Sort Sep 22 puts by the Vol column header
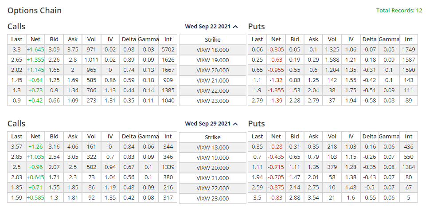This screenshot has width=429, height=212. coord(332,39)
